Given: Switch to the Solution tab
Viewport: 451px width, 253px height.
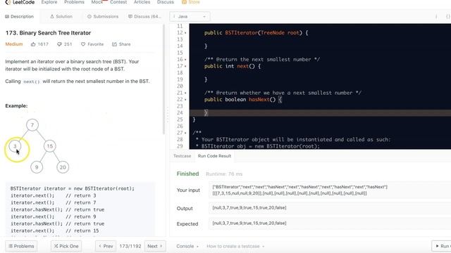Looking at the screenshot, I should click(61, 17).
